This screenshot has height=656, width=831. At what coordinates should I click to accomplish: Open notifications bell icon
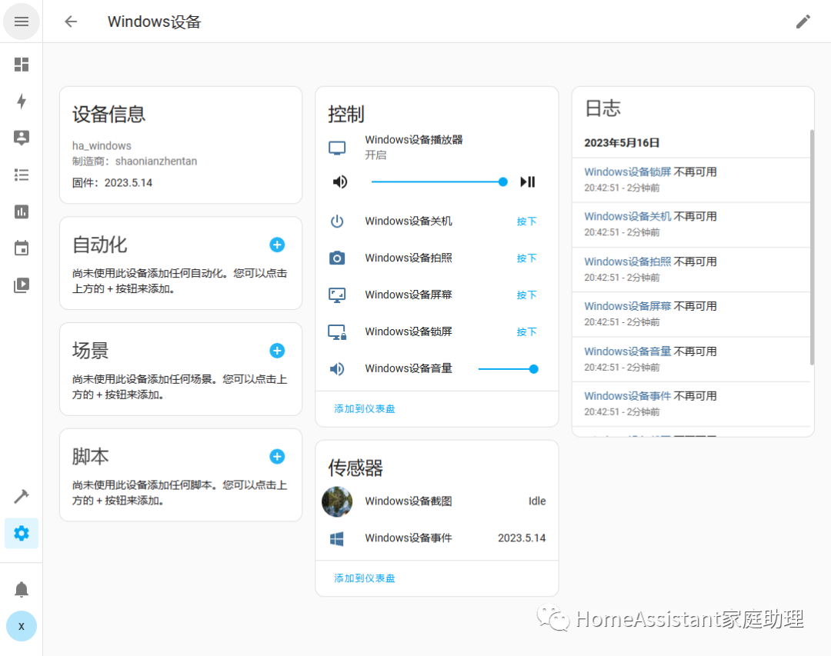point(22,589)
